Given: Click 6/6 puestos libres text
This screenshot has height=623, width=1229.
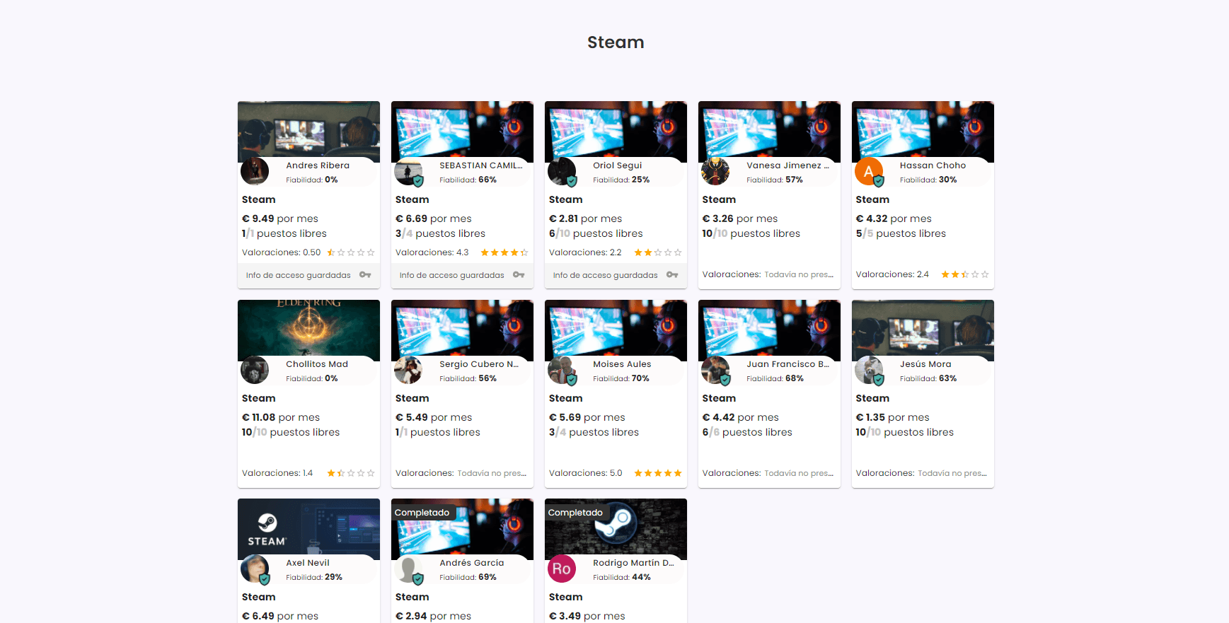Looking at the screenshot, I should [x=747, y=432].
